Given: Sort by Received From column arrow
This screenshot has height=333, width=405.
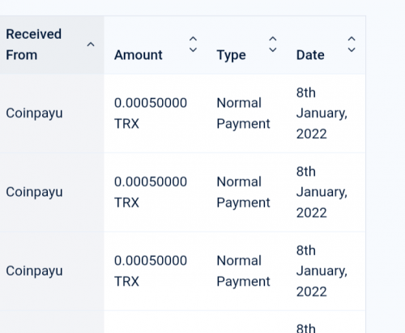Looking at the screenshot, I should click(x=91, y=45).
